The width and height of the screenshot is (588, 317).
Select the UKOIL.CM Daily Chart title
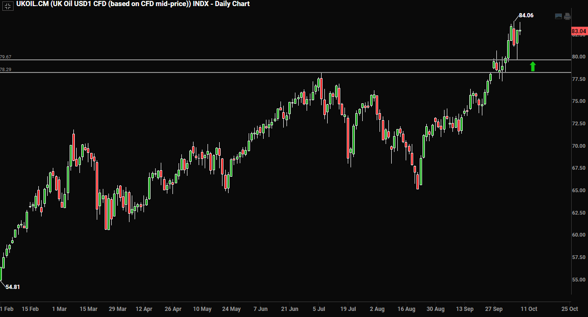point(133,4)
